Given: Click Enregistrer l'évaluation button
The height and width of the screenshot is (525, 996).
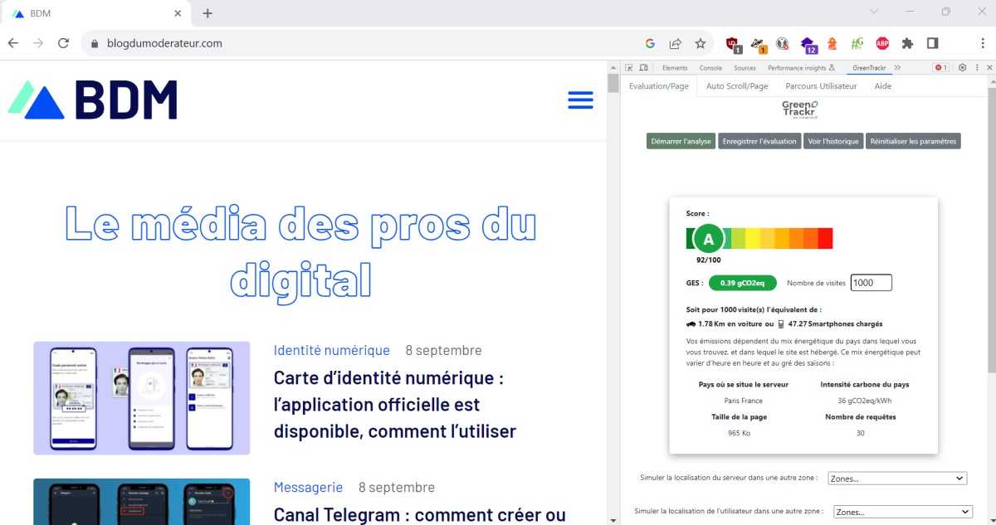Looking at the screenshot, I should pyautogui.click(x=759, y=141).
